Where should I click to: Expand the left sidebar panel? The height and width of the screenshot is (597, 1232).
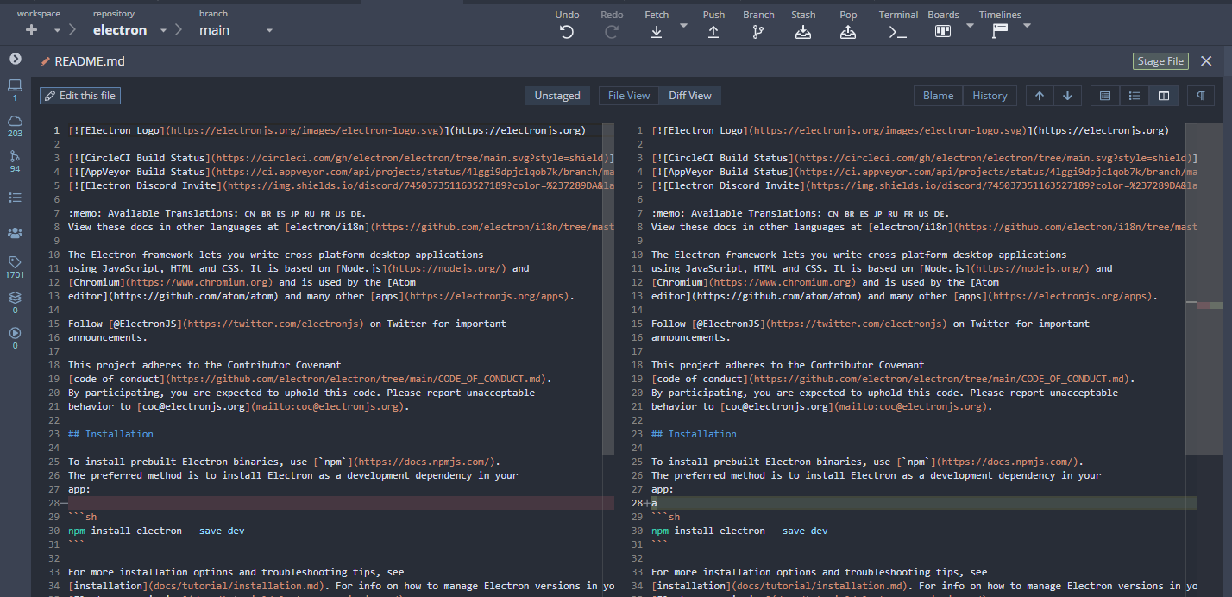[x=15, y=59]
